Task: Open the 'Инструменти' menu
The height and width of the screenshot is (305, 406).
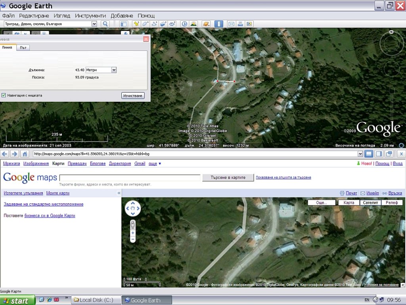Action: pos(91,15)
